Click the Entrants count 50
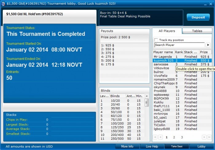Screen dimensions: 215x150 point(9,78)
